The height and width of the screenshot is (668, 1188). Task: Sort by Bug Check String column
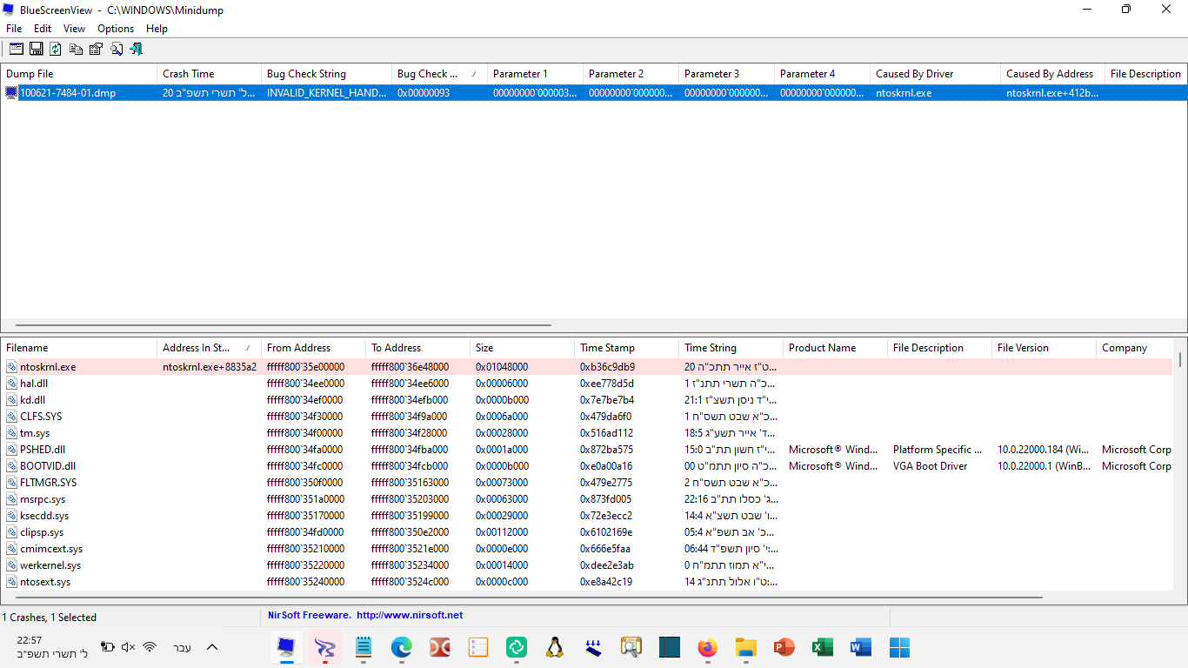(326, 74)
